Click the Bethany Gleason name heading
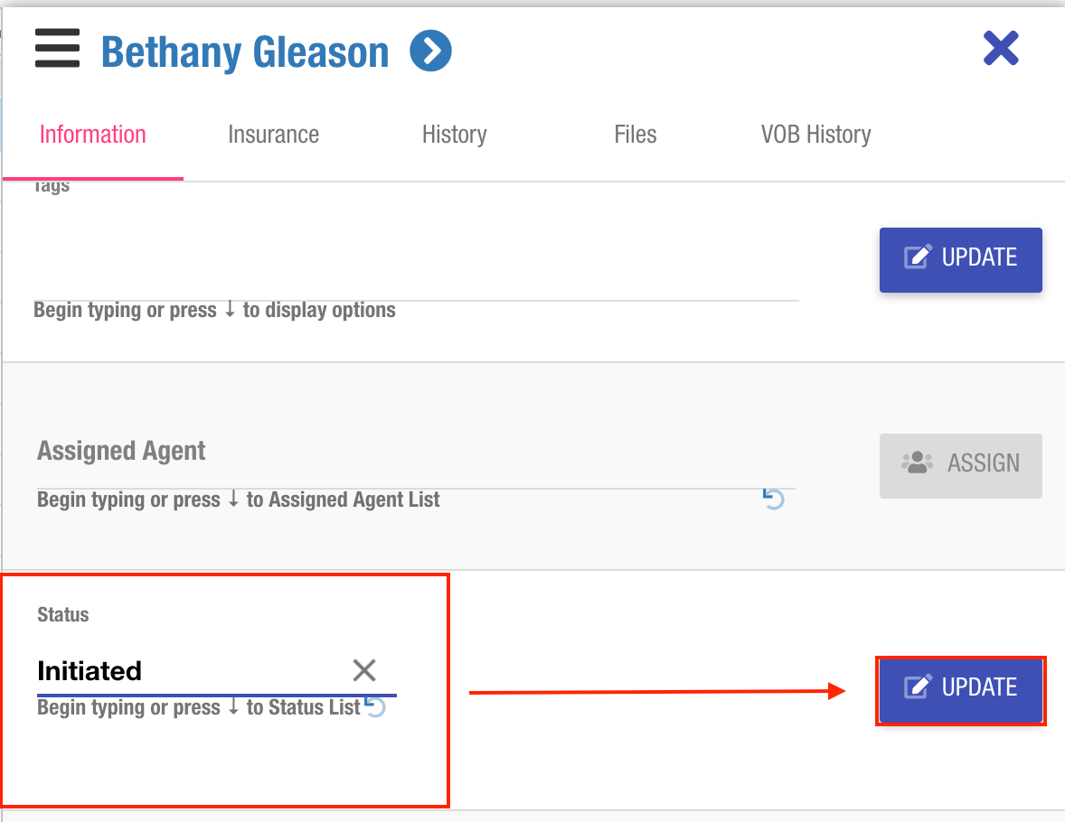 245,52
